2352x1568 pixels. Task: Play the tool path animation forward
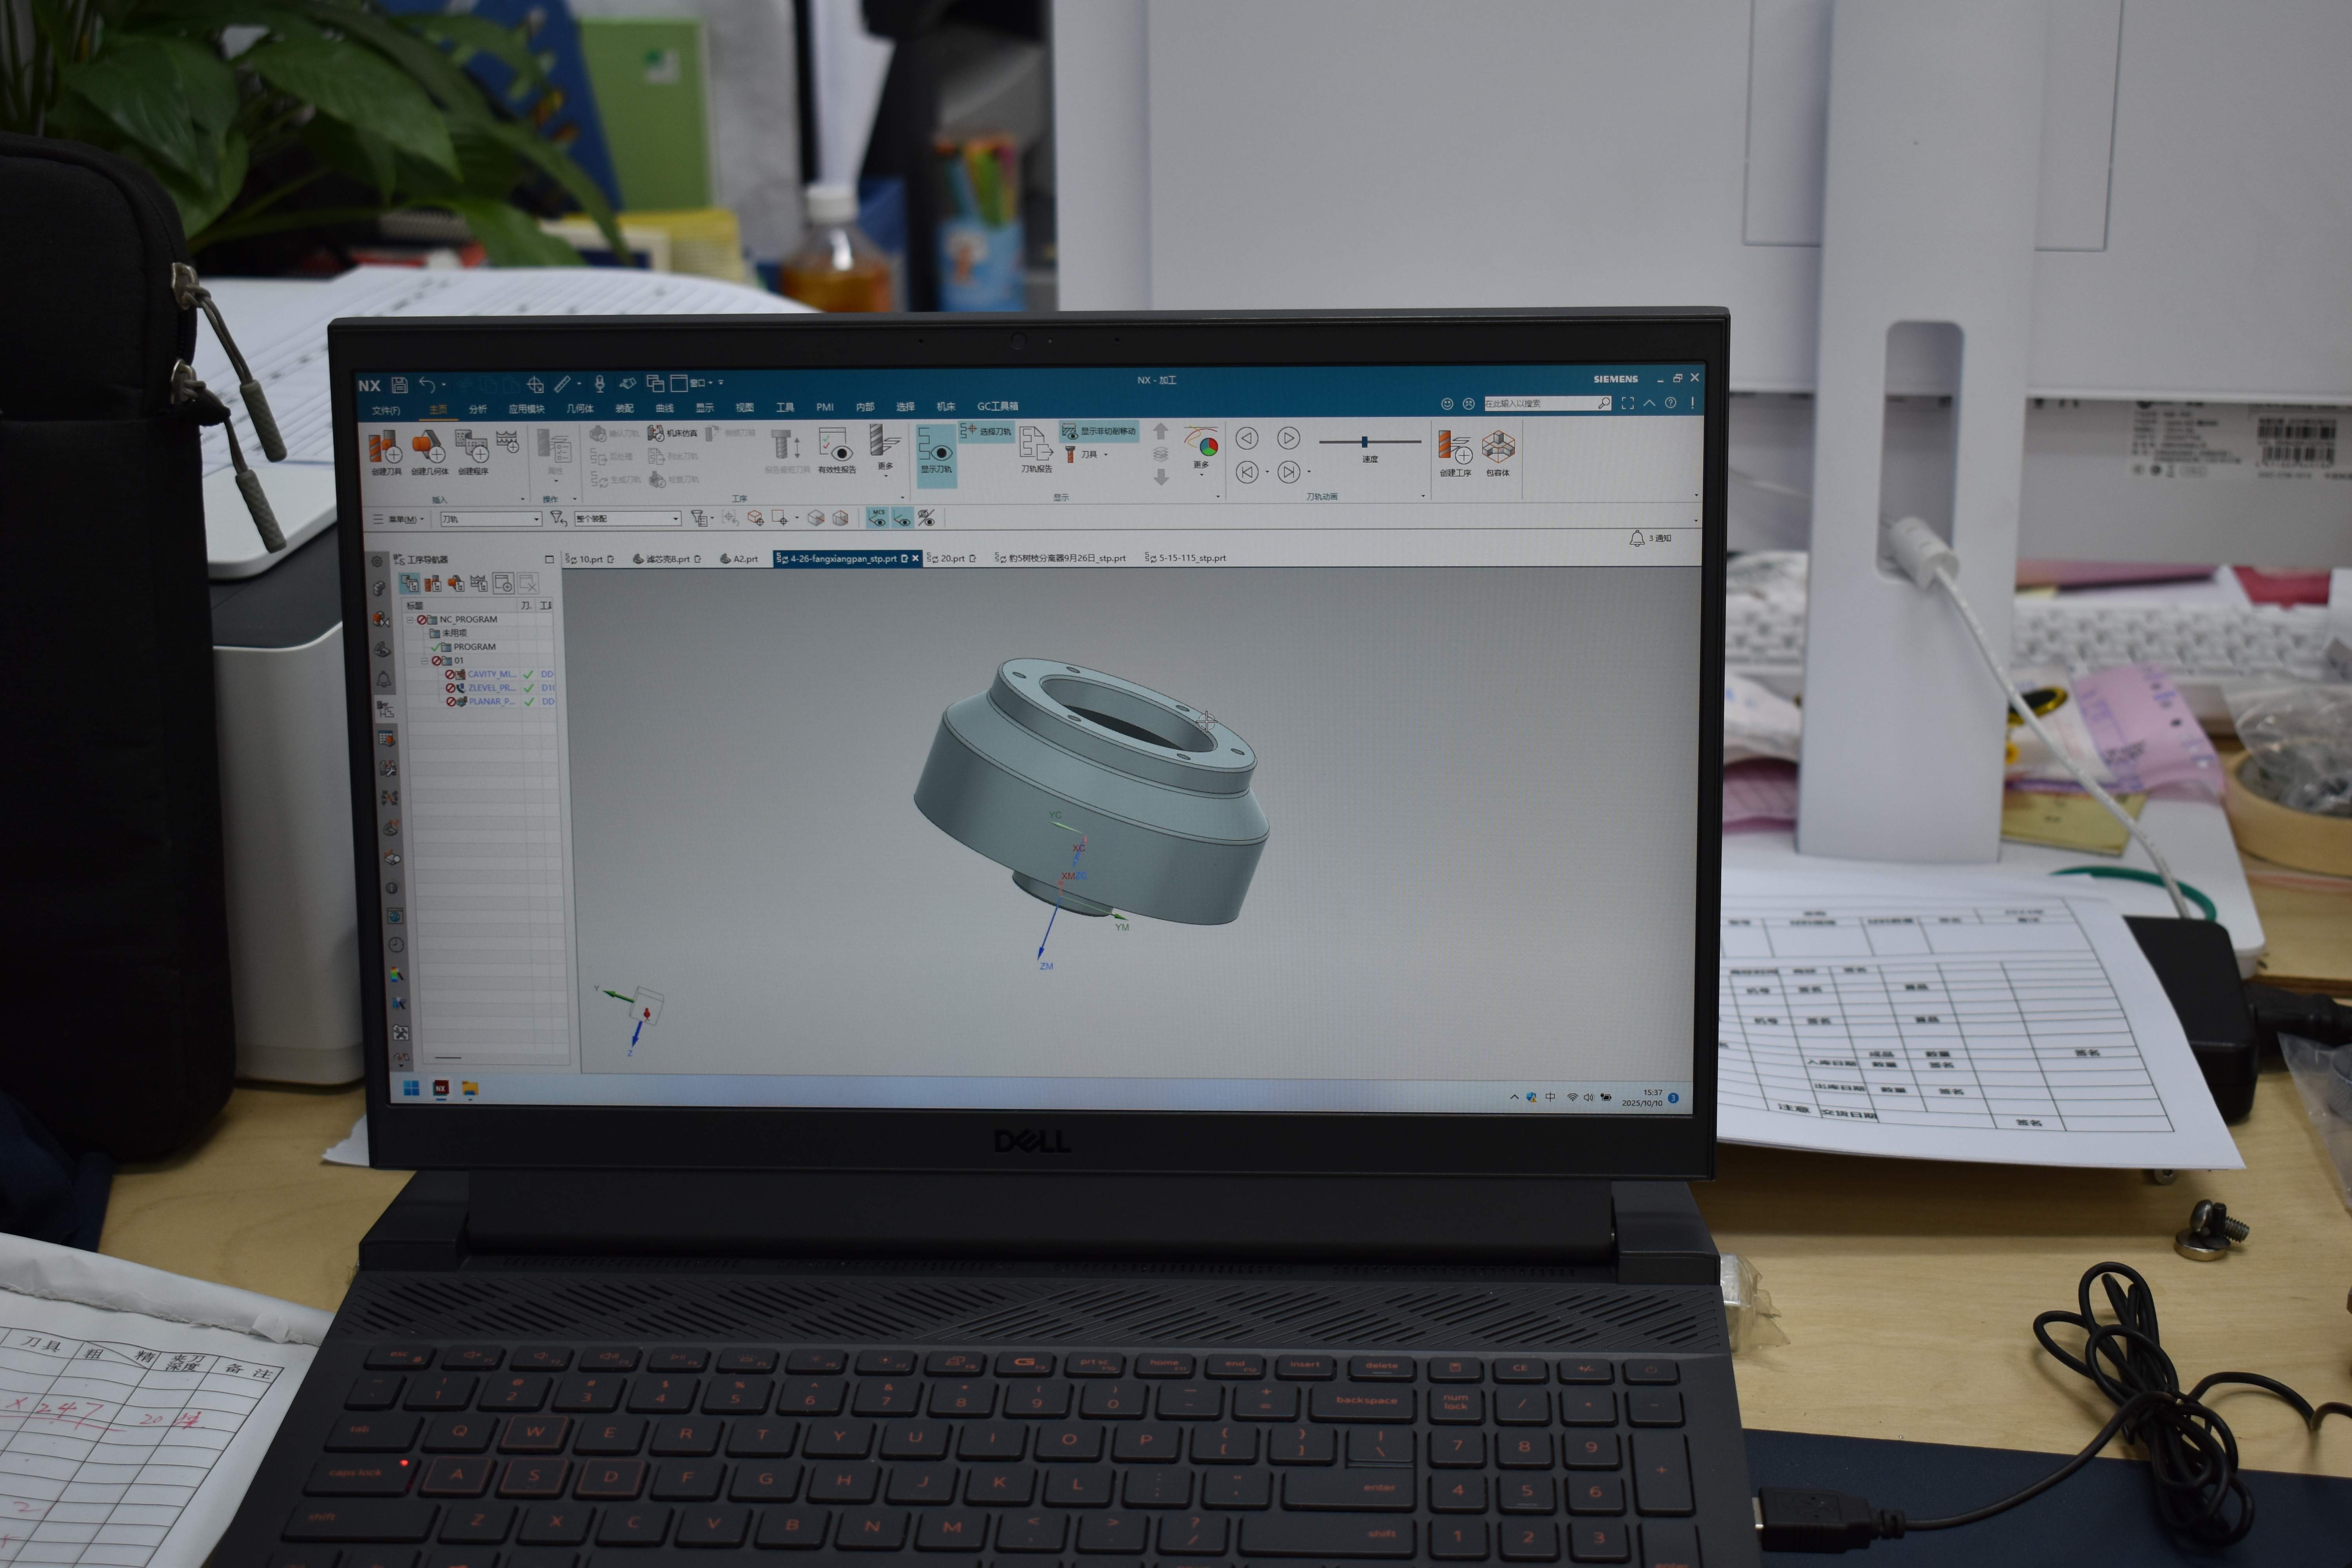point(1288,438)
